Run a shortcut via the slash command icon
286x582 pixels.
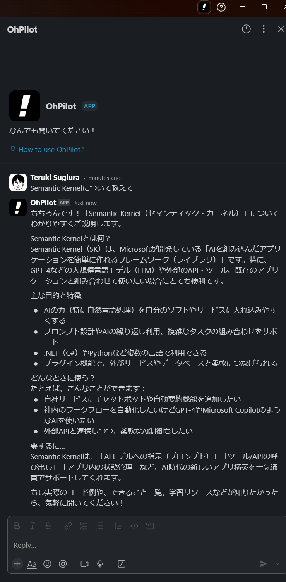click(121, 564)
